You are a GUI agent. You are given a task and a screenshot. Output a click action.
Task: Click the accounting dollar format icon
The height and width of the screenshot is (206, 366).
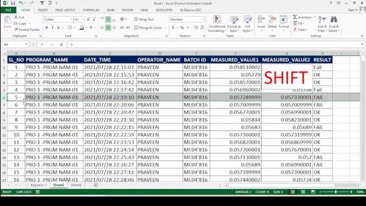(173, 27)
